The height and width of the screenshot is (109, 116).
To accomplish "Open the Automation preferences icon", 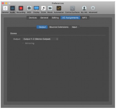I will (59, 8).
